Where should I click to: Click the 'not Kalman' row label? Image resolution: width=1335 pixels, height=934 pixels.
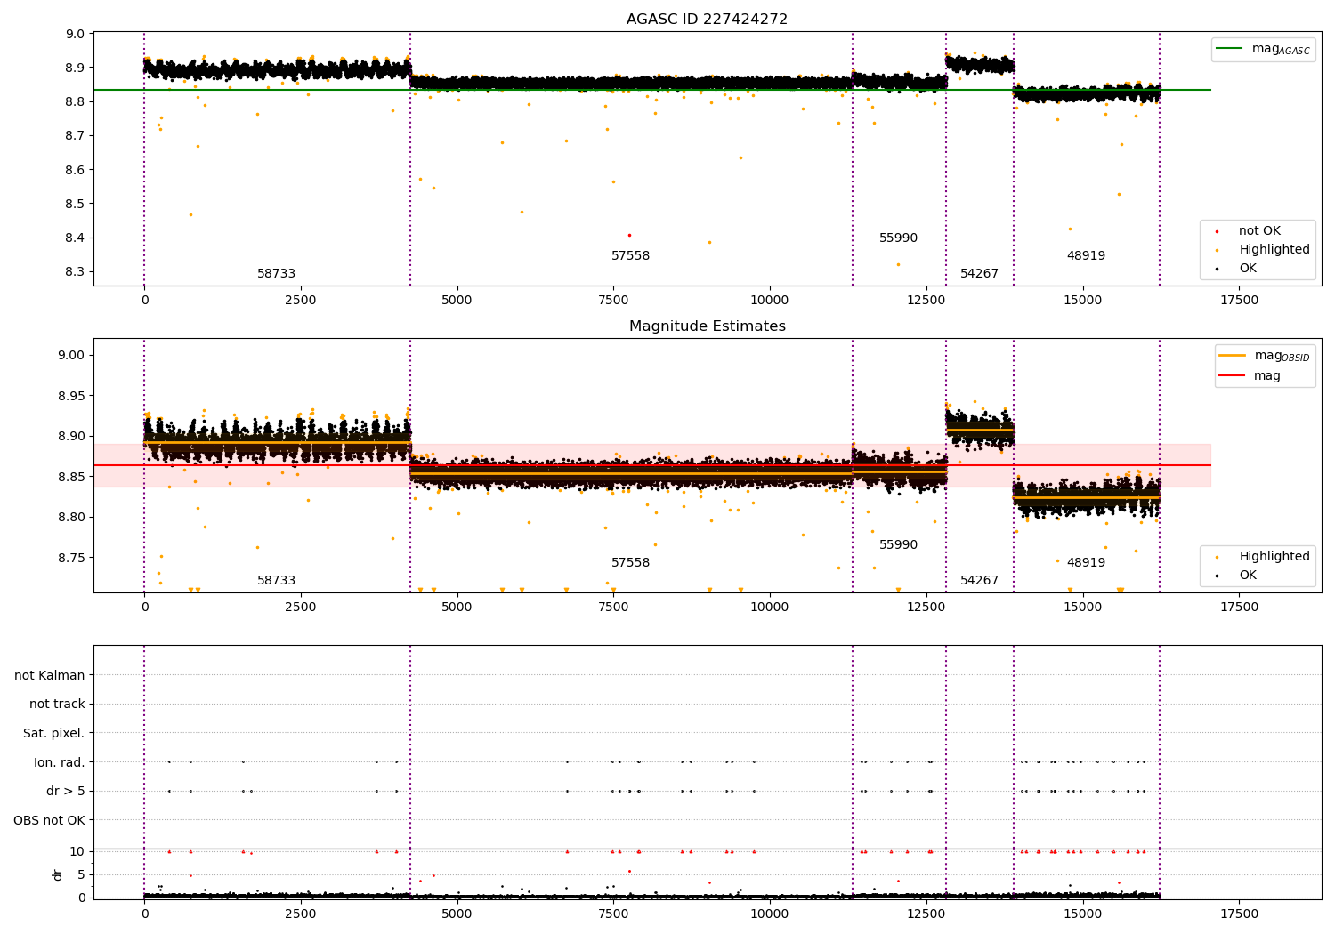[x=50, y=676]
